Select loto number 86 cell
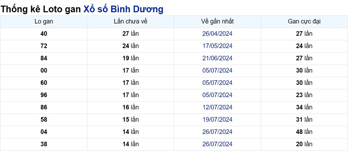Image resolution: width=348 pixels, height=151 pixels. [x=44, y=107]
